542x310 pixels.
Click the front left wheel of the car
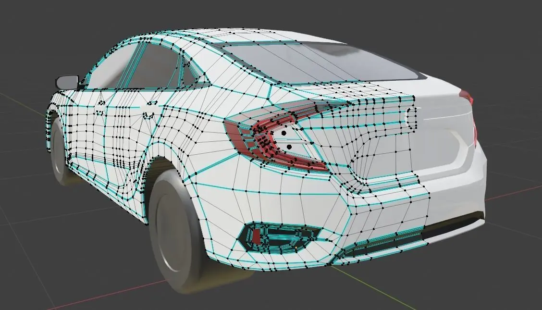(59, 152)
